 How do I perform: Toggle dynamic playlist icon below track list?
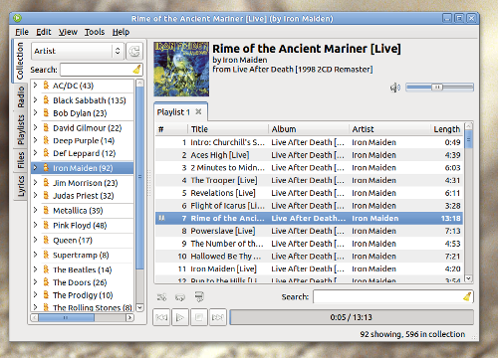199,296
